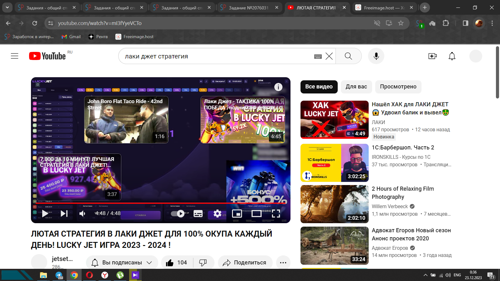Click the browser address bar
The height and width of the screenshot is (281, 500).
pyautogui.click(x=213, y=23)
